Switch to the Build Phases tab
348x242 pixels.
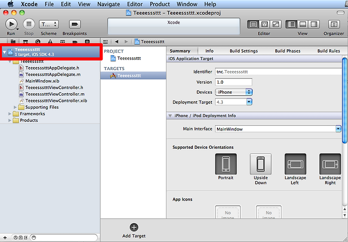coord(288,51)
